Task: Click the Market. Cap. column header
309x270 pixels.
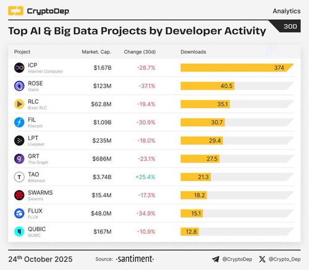Action: click(96, 52)
